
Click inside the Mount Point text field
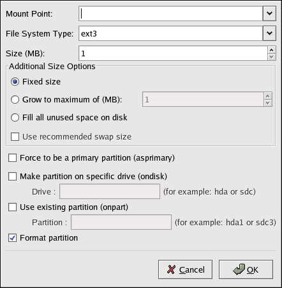171,13
